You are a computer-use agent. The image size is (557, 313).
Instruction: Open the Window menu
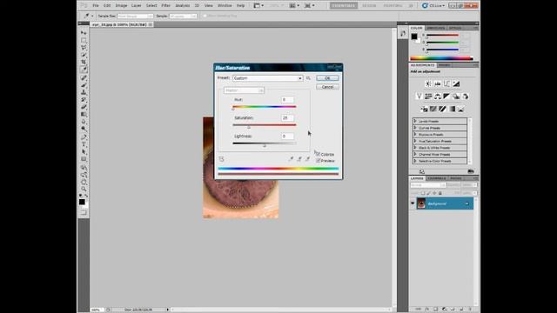[225, 6]
